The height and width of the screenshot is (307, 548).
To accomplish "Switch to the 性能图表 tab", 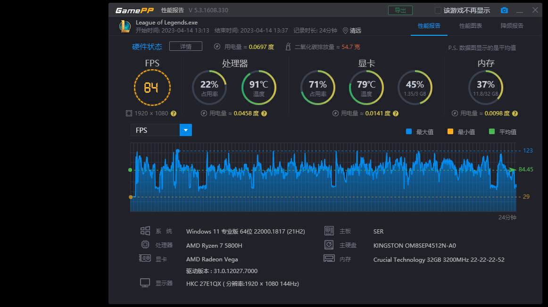I will click(471, 26).
